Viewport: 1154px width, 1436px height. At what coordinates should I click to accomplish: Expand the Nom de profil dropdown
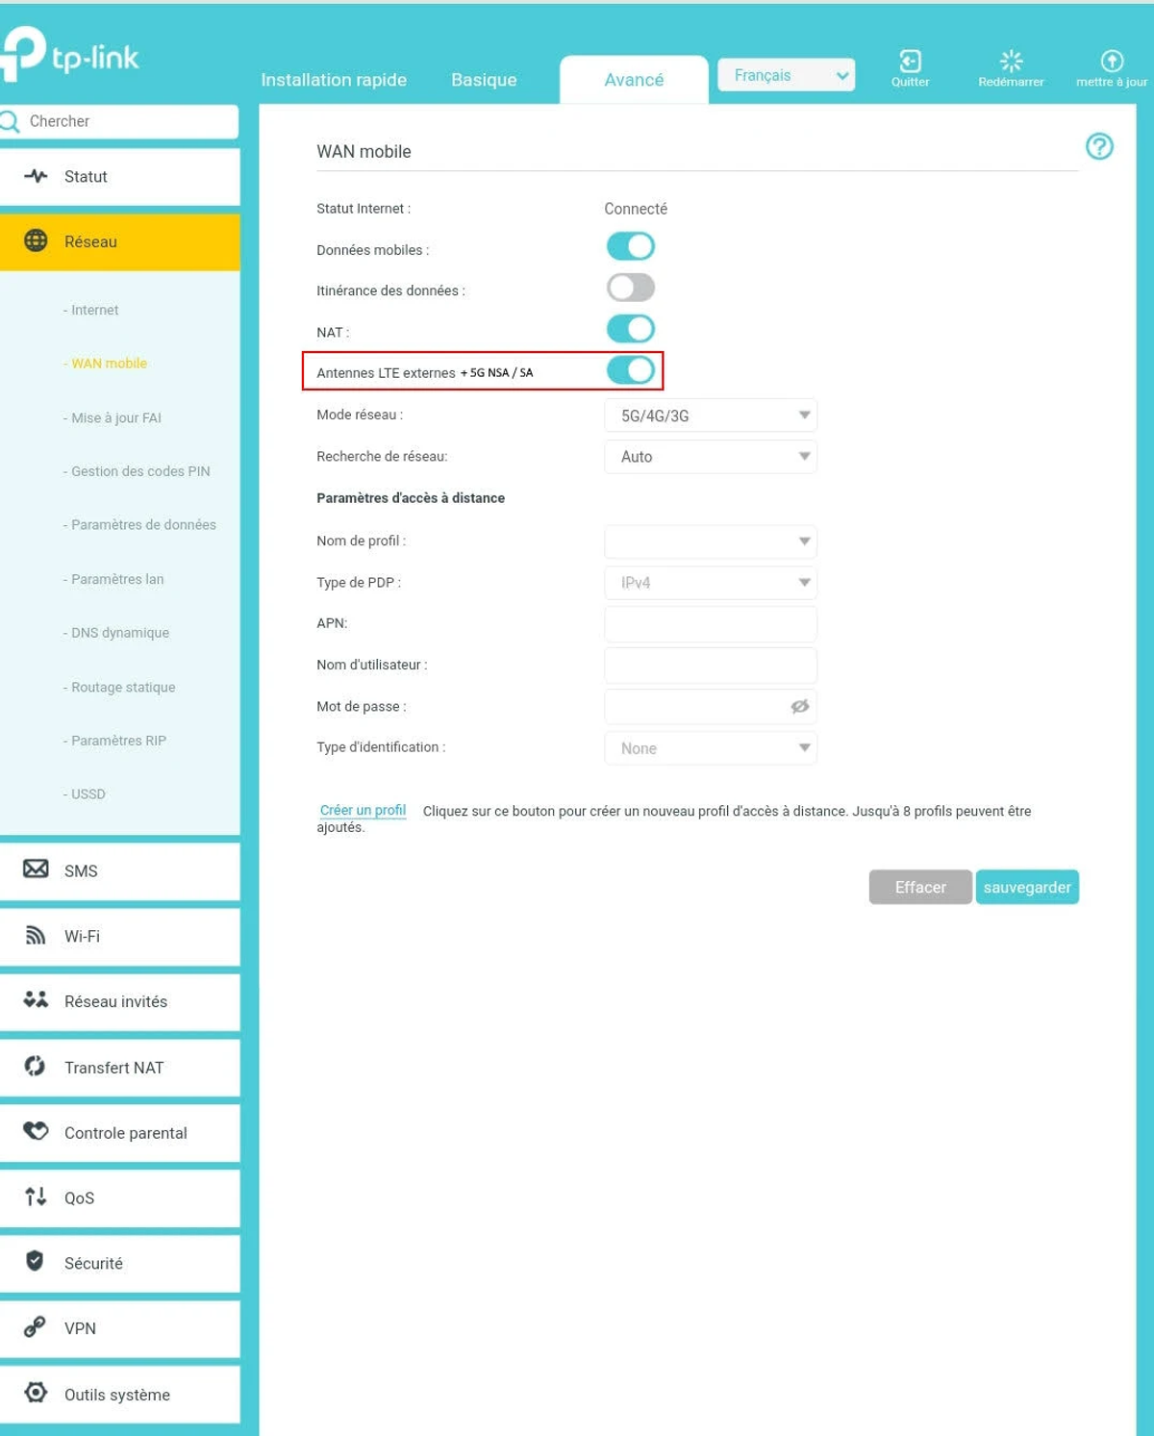click(x=711, y=542)
